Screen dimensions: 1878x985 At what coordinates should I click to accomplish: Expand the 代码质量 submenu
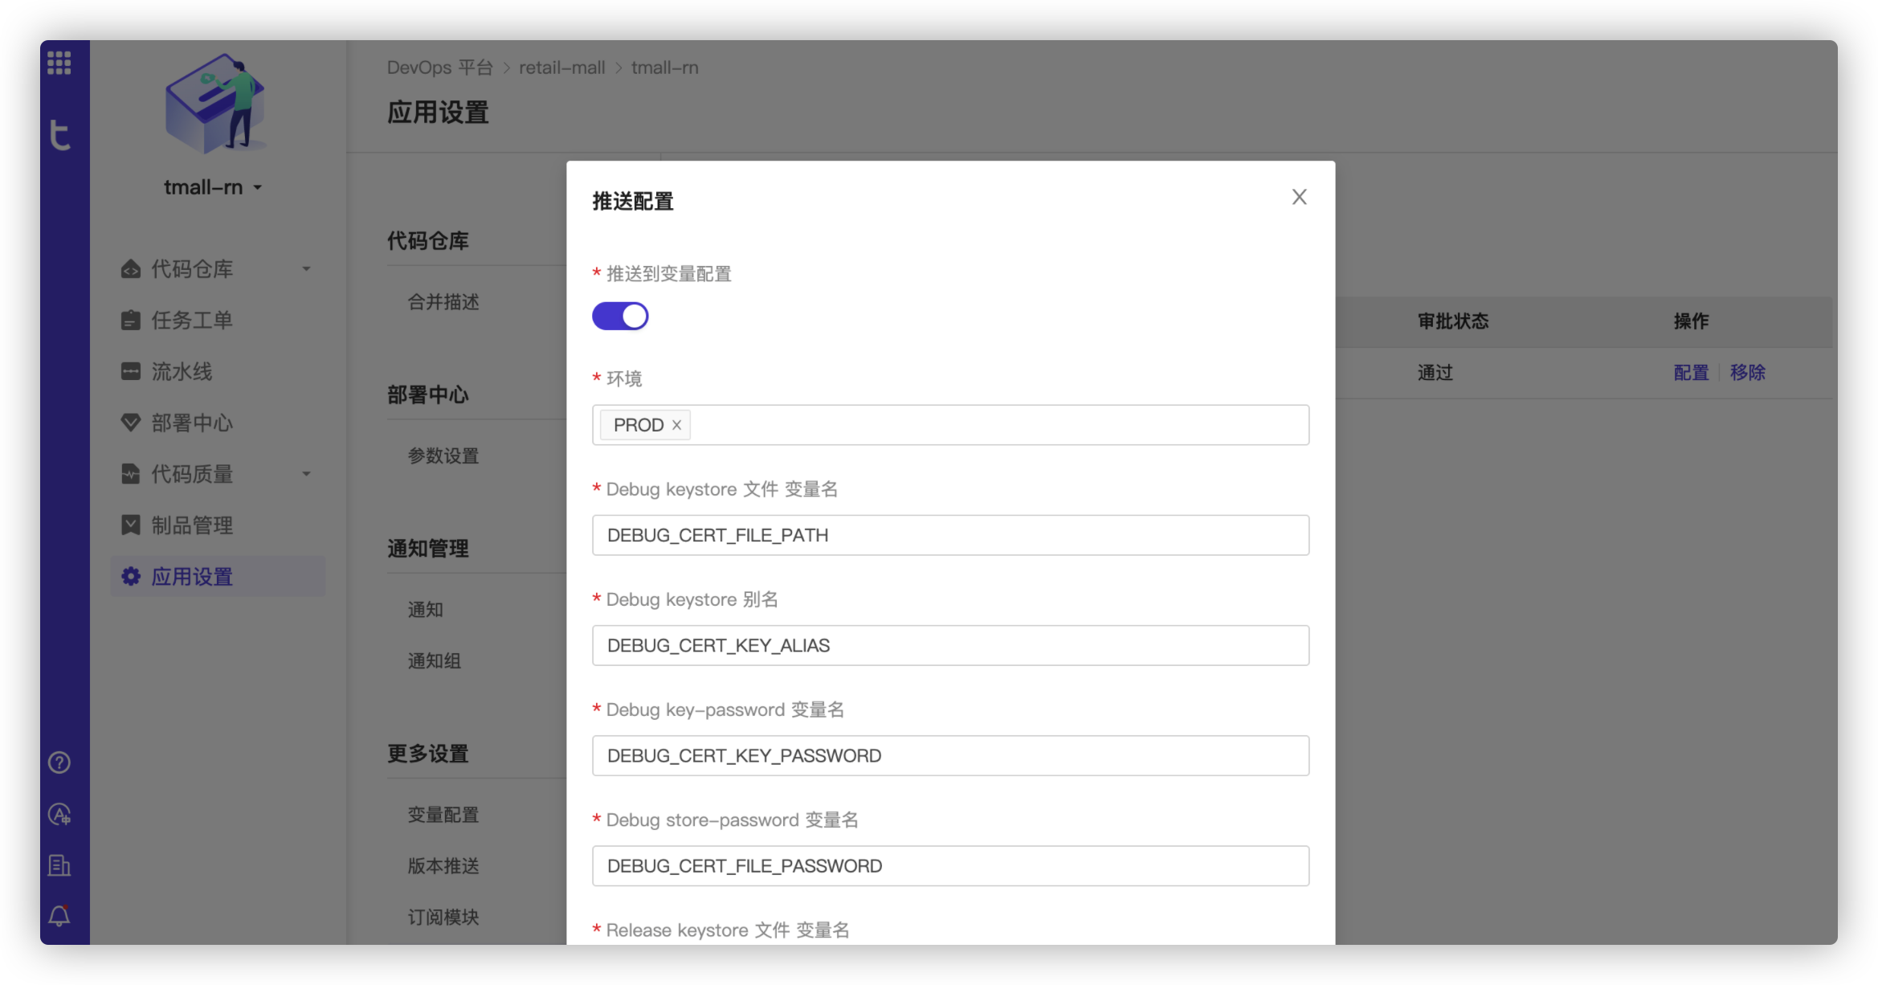point(306,474)
